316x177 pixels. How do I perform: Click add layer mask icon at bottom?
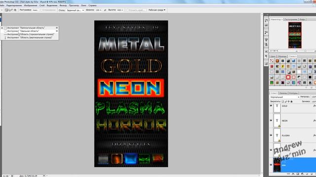click(298, 174)
